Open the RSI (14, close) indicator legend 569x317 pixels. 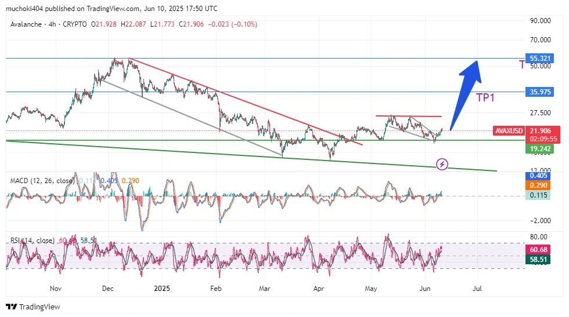(x=32, y=241)
